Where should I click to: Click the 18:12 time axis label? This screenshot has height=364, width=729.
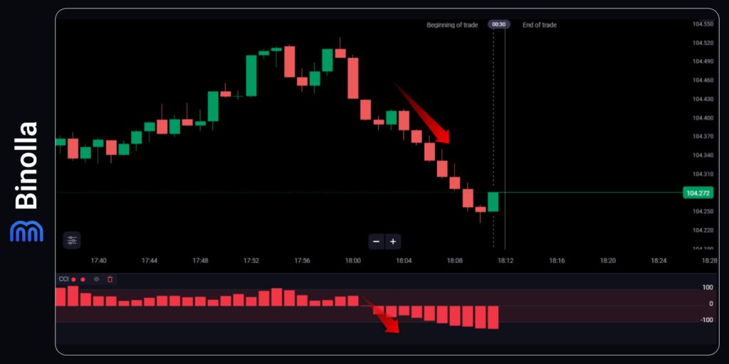click(506, 261)
